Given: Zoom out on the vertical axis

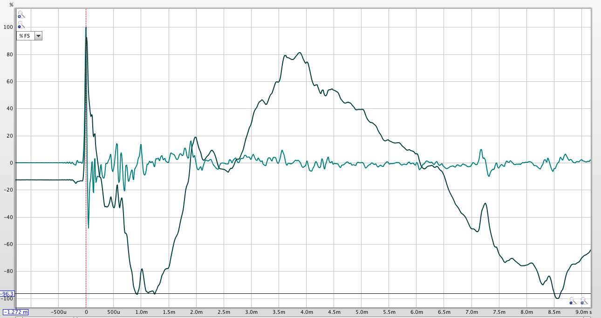Looking at the screenshot, I should [21, 25].
